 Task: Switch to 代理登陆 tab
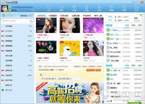click(53, 16)
